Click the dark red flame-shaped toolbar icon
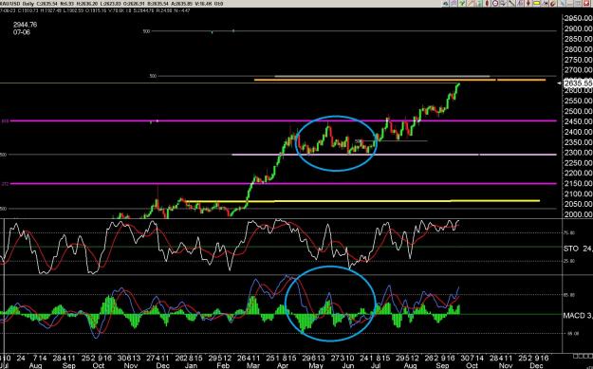The height and width of the screenshot is (369, 593). pos(487,4)
